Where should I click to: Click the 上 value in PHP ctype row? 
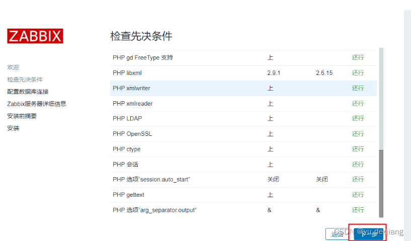pos(270,149)
